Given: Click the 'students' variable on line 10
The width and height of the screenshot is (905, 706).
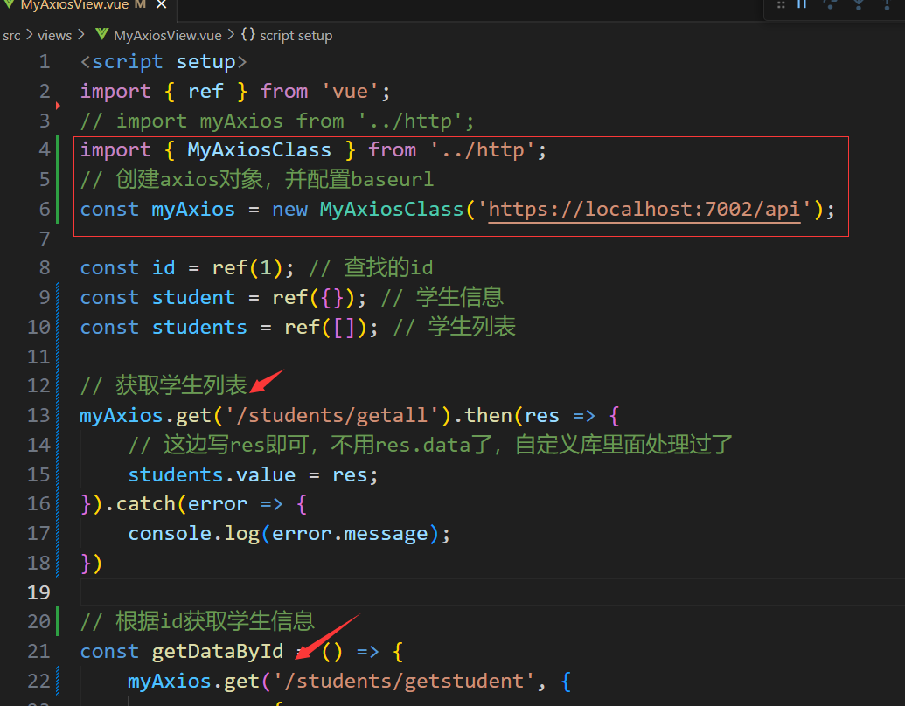Looking at the screenshot, I should point(199,328).
